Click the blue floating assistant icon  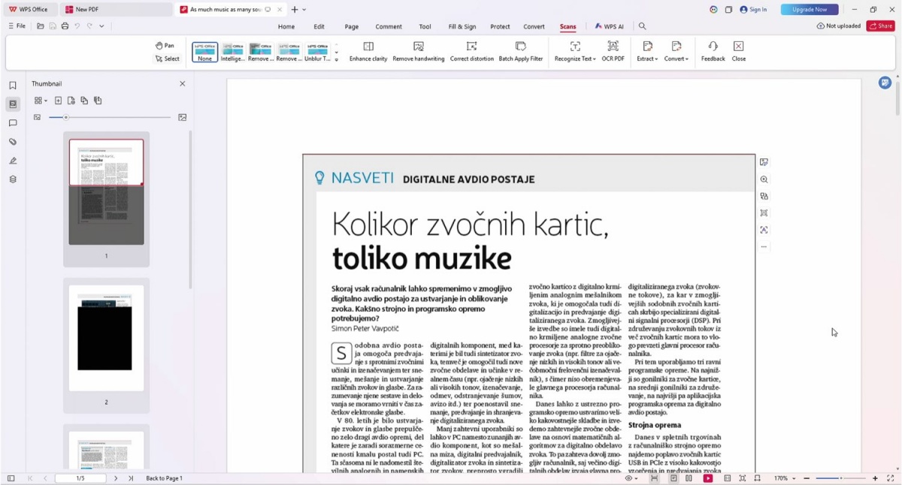tap(885, 83)
